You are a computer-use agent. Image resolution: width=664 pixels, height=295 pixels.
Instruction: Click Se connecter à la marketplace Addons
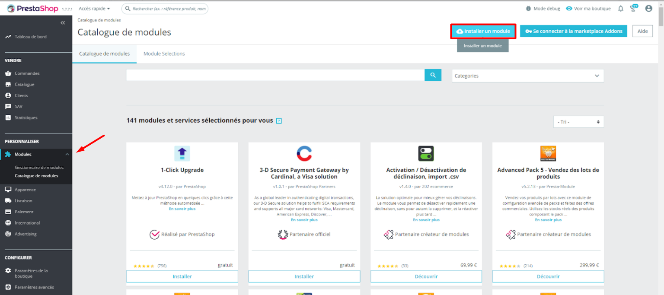pos(574,31)
